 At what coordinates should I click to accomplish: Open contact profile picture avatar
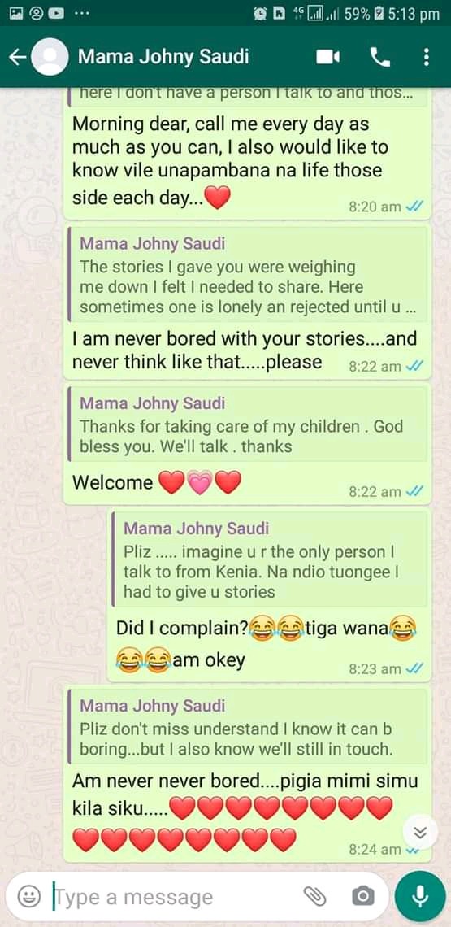(50, 57)
